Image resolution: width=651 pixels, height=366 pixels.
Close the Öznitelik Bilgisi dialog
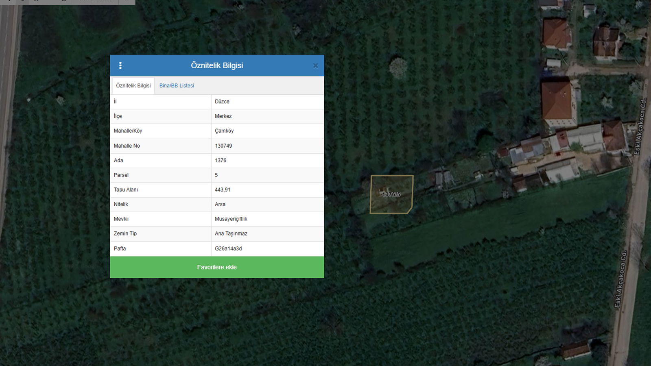point(315,66)
